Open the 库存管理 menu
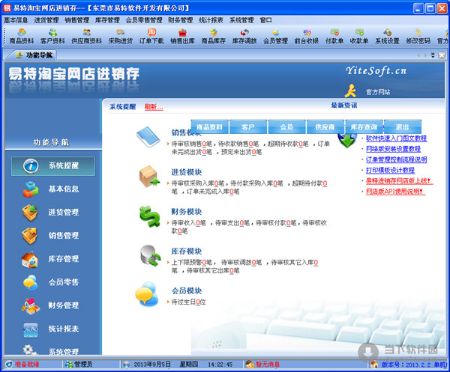 pos(107,20)
